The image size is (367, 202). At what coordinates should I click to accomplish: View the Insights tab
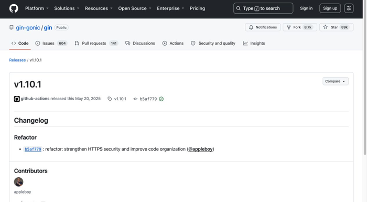(x=254, y=44)
